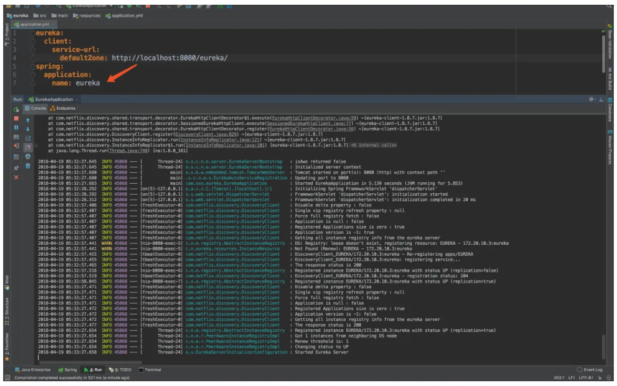Open SessionedEurekaHttpClient.java:77 stack trace link

click(309, 123)
